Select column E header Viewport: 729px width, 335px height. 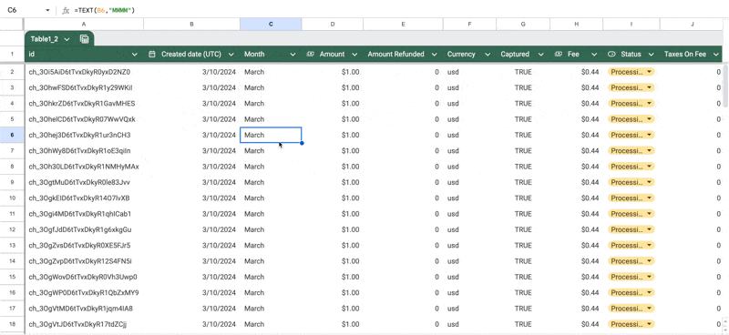(403, 24)
